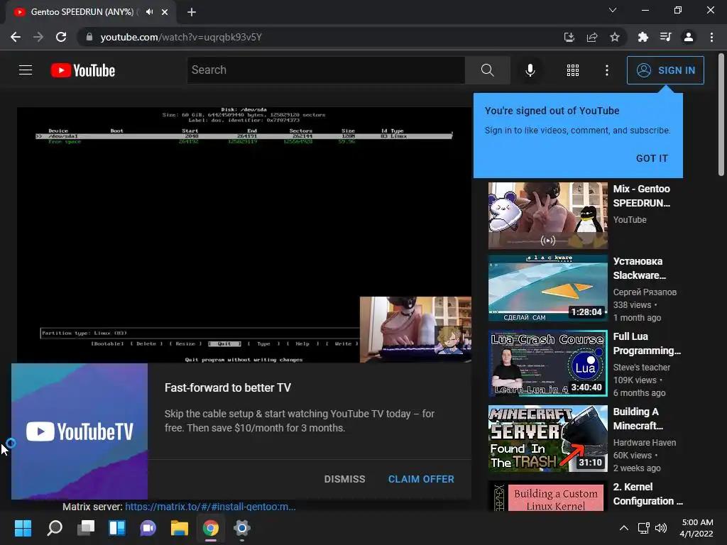727x545 pixels.
Task: Open the YouTube apps grid
Action: point(573,70)
